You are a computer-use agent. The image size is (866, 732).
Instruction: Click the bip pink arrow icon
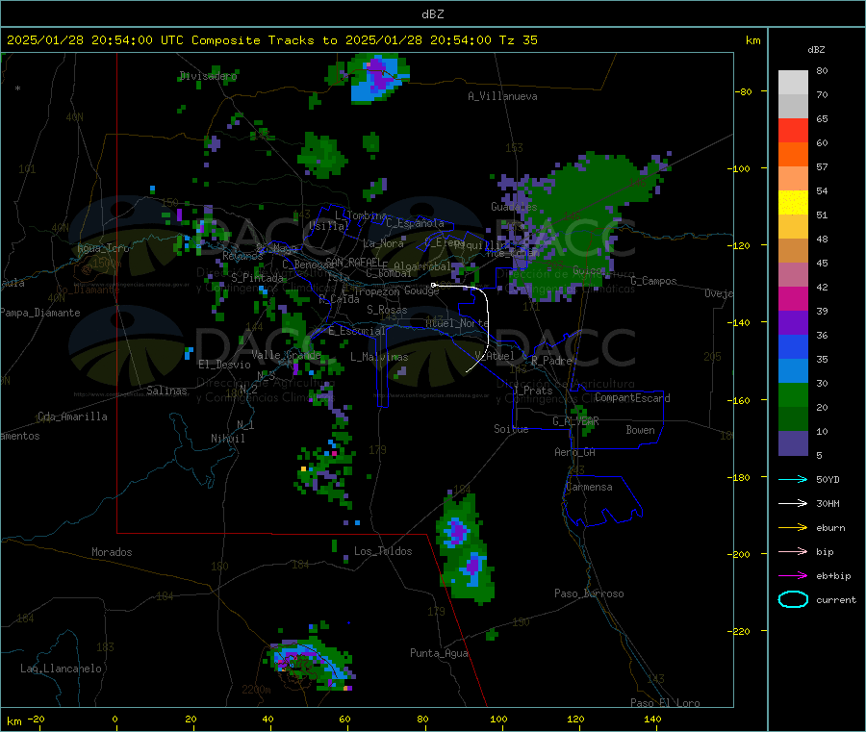[793, 551]
